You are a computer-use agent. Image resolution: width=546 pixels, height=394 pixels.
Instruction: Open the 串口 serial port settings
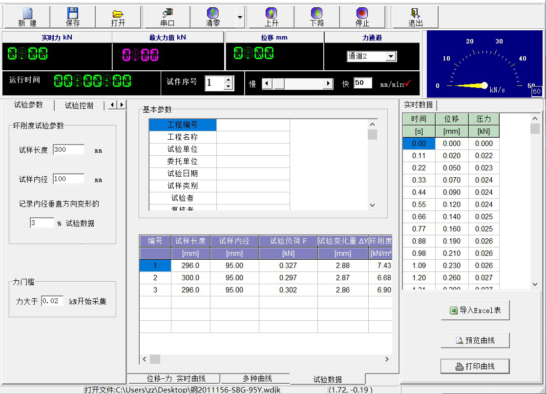pyautogui.click(x=168, y=14)
